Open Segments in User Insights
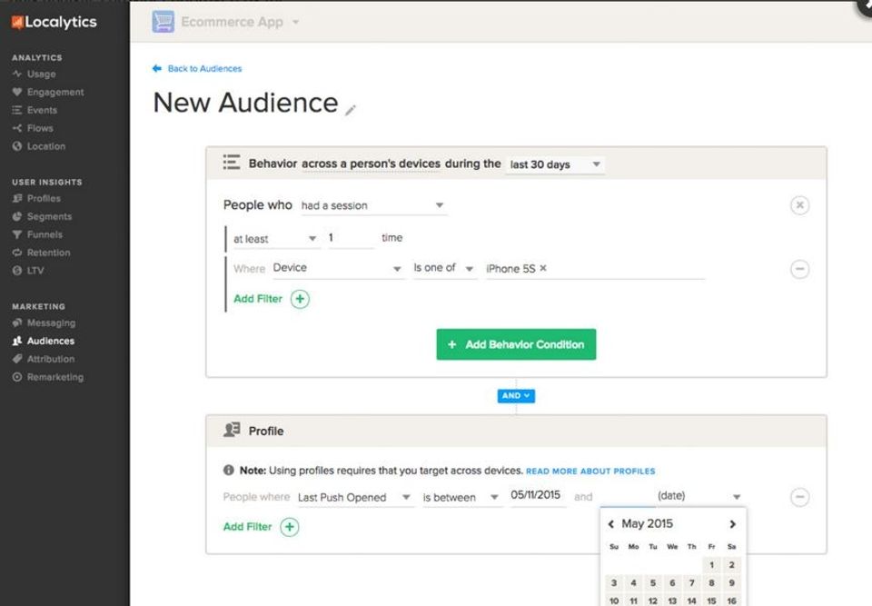 tap(49, 216)
